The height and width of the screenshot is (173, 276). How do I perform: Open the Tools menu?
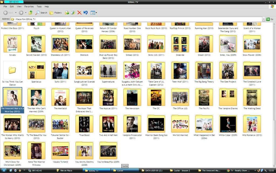coord(39,6)
